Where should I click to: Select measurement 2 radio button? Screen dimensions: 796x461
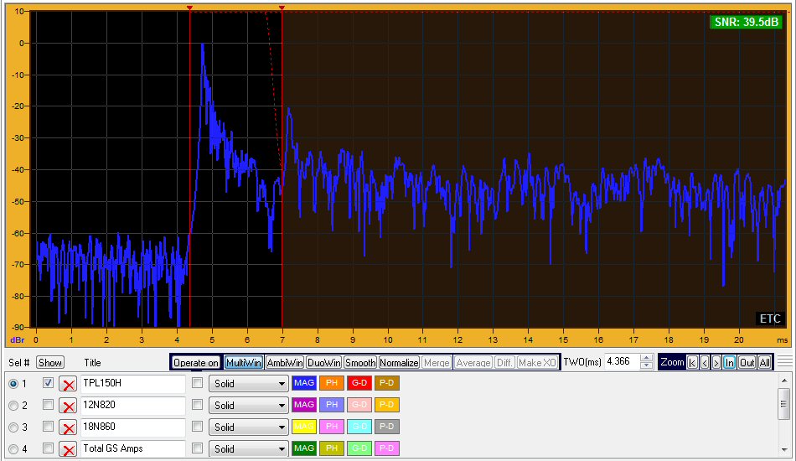[13, 406]
